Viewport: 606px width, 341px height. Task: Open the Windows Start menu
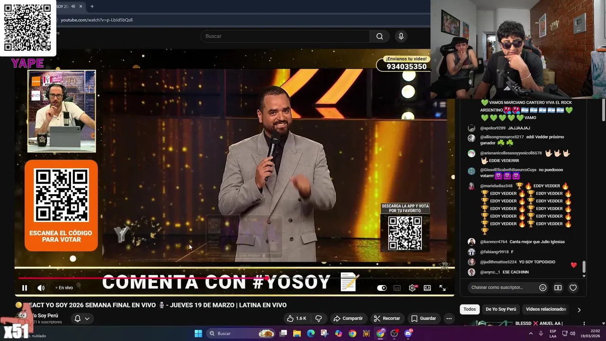[198, 333]
